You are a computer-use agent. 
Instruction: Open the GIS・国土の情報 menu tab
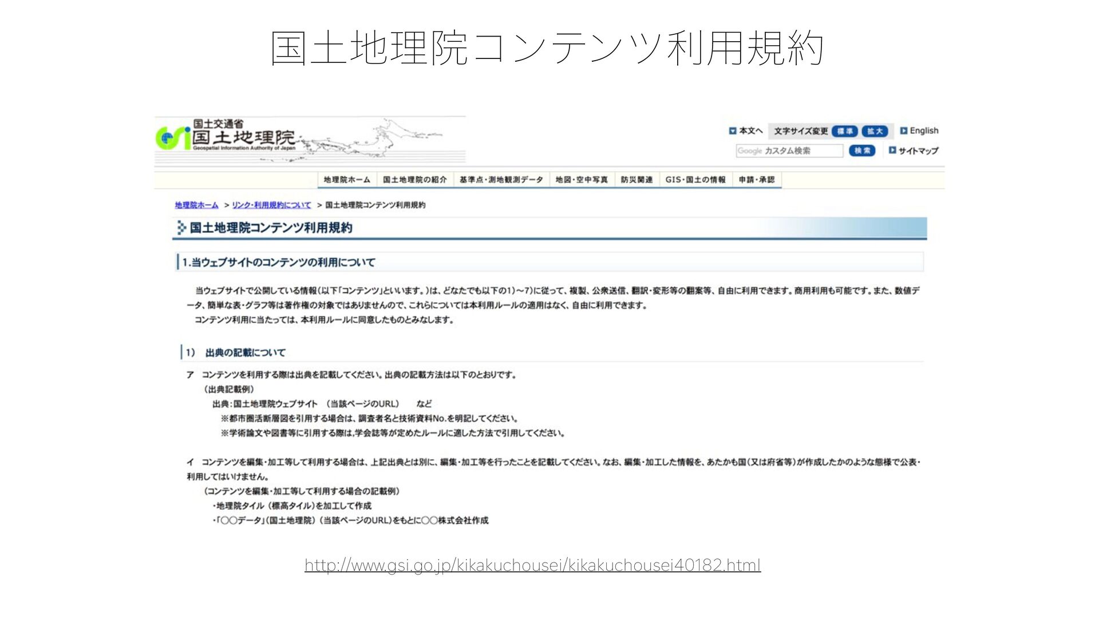695,180
